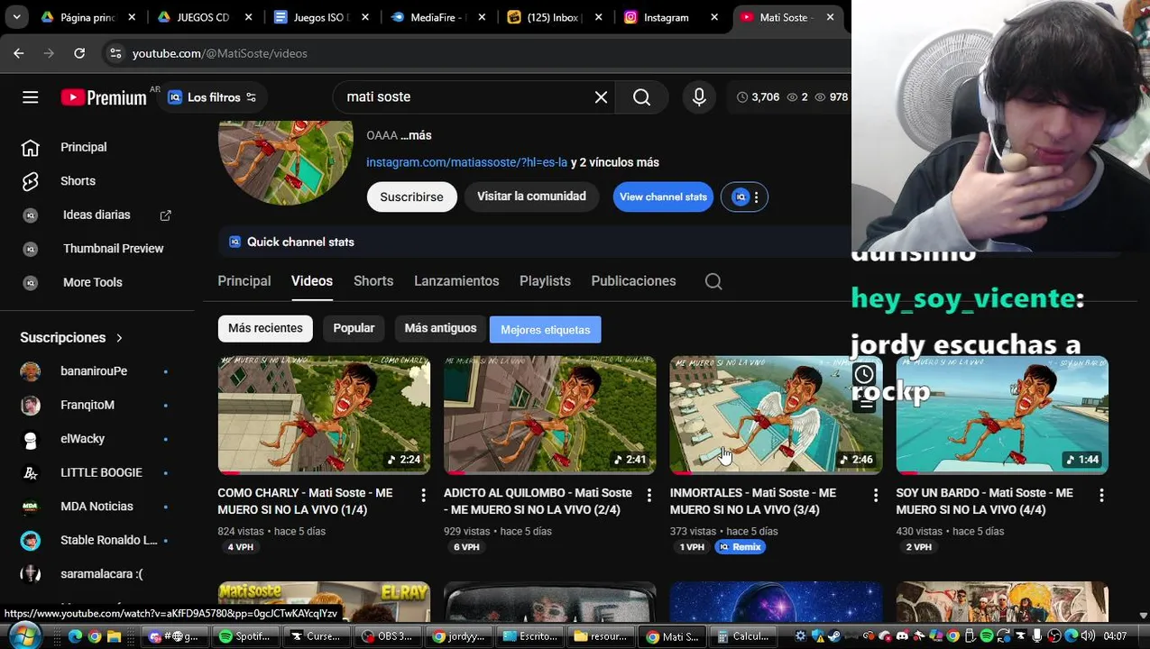Click the YouTube Premium logo
Screen dimensions: 1150x649
pos(103,97)
